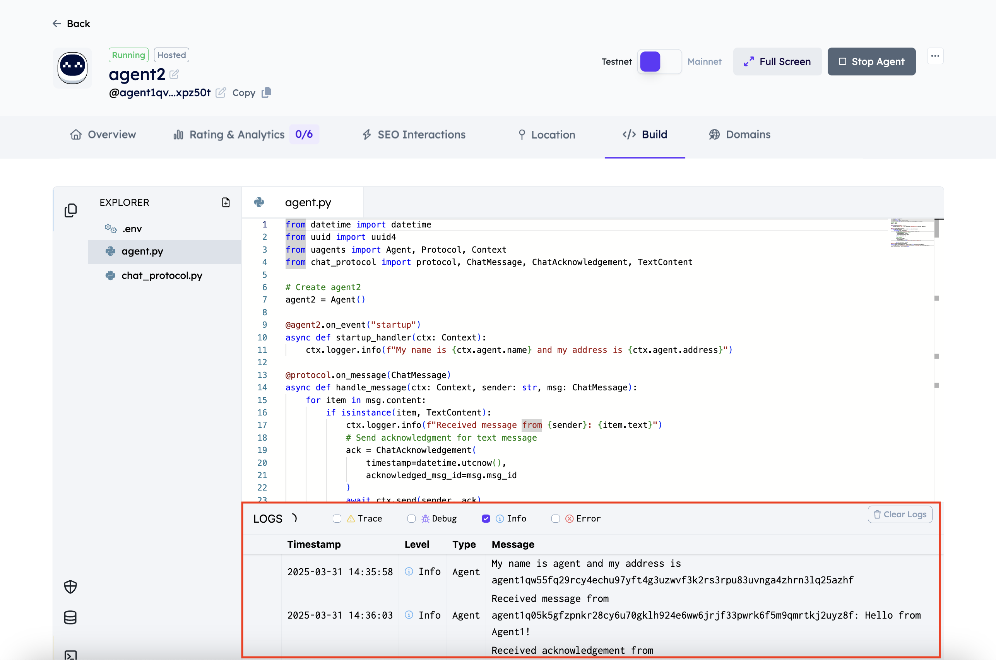This screenshot has width=996, height=660.
Task: Click Info icon in 14:35:58 log row
Action: (x=409, y=571)
